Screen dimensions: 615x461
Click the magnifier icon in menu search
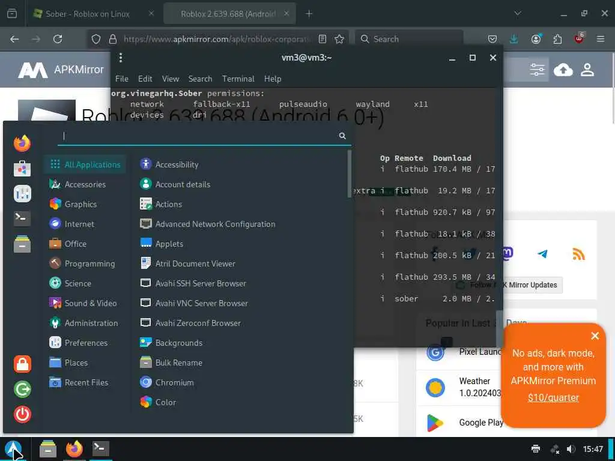[x=342, y=136]
